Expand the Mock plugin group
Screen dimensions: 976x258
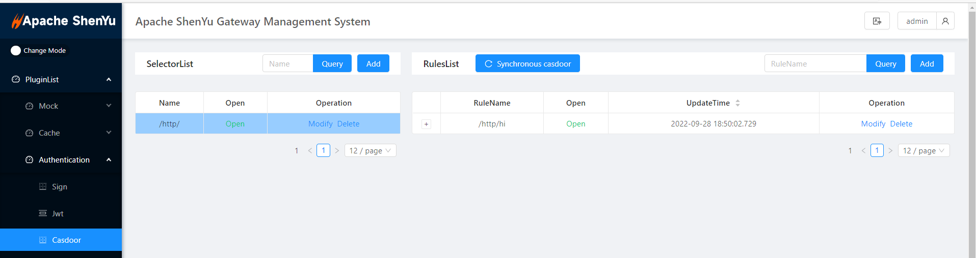tap(109, 106)
